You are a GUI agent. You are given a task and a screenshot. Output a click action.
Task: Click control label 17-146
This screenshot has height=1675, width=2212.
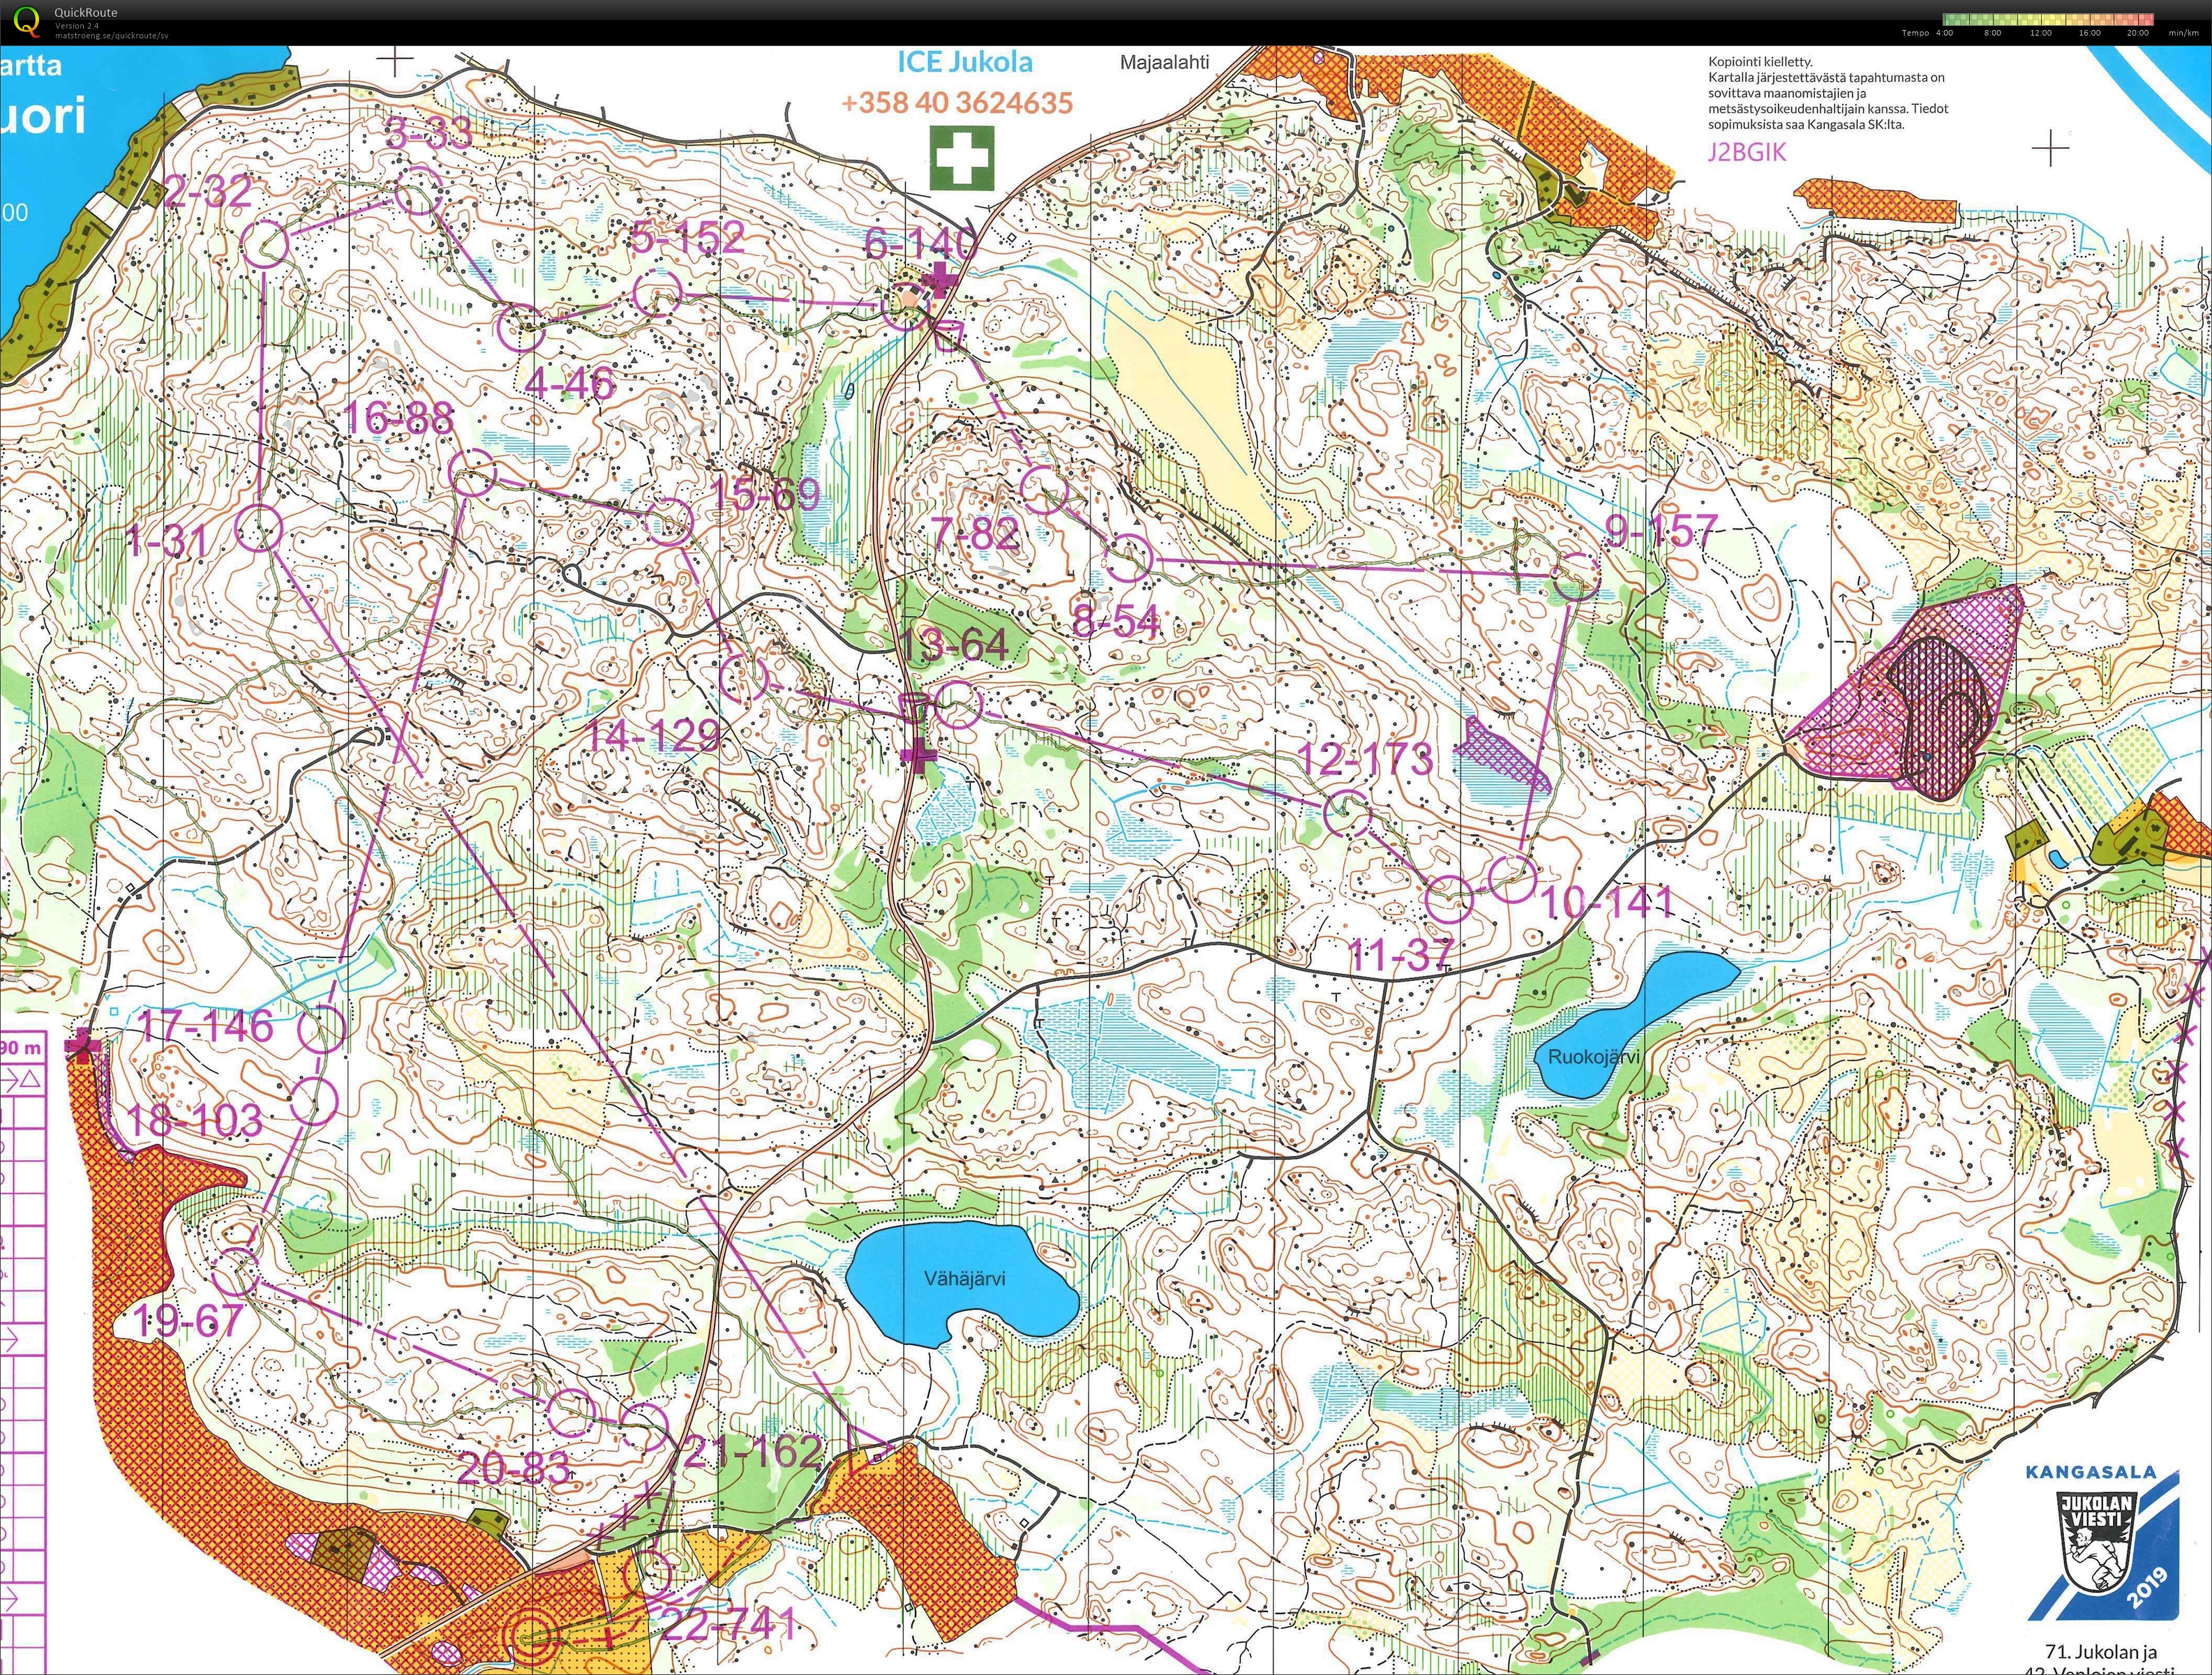pyautogui.click(x=206, y=1026)
